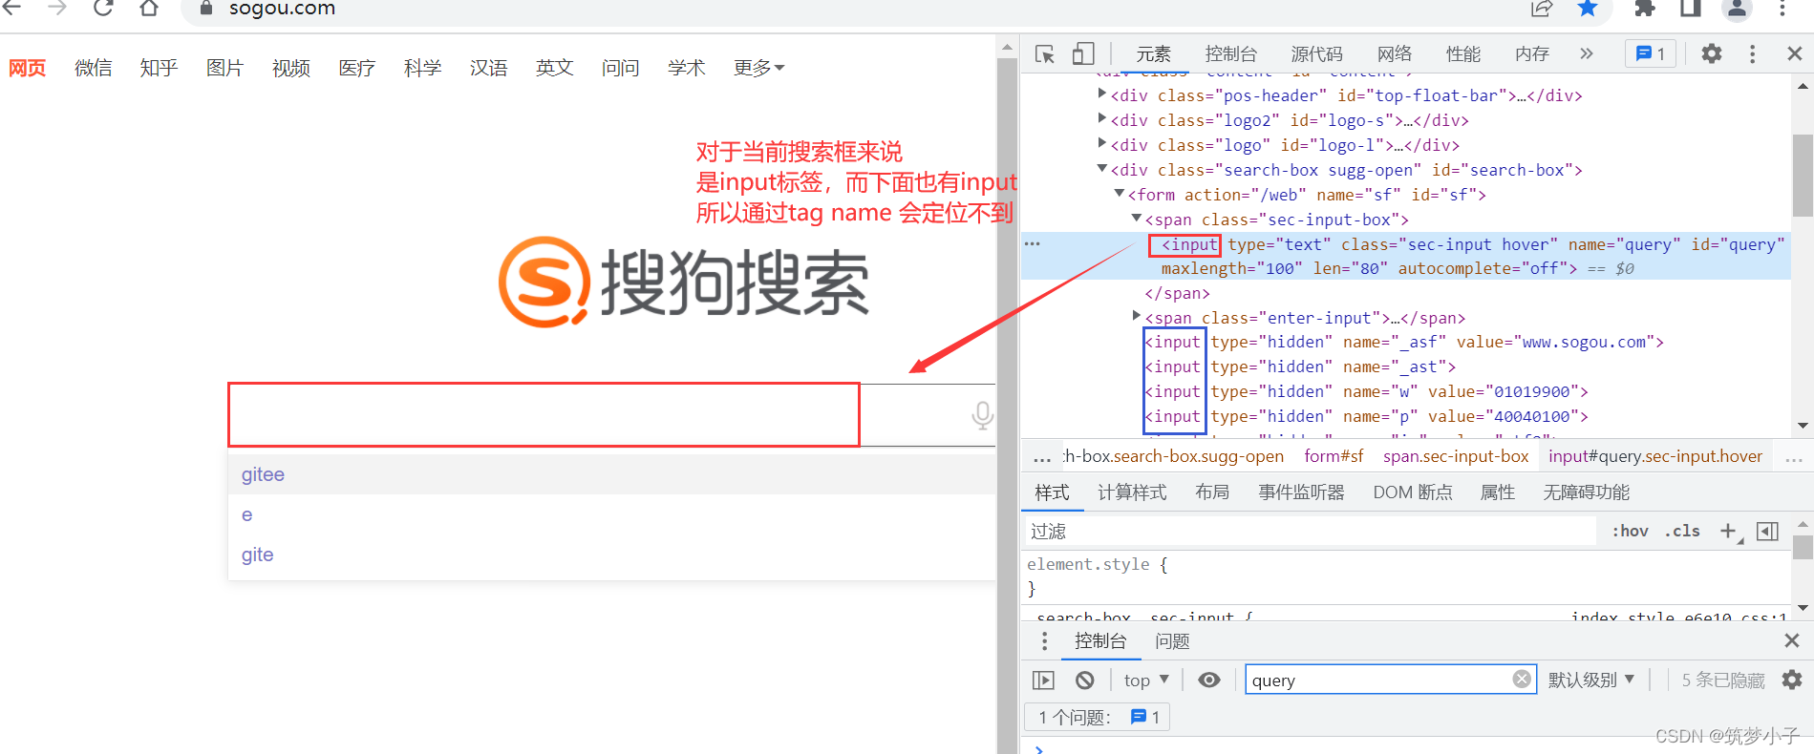Open the 计算样式 subtab
The image size is (1814, 754).
click(1132, 492)
